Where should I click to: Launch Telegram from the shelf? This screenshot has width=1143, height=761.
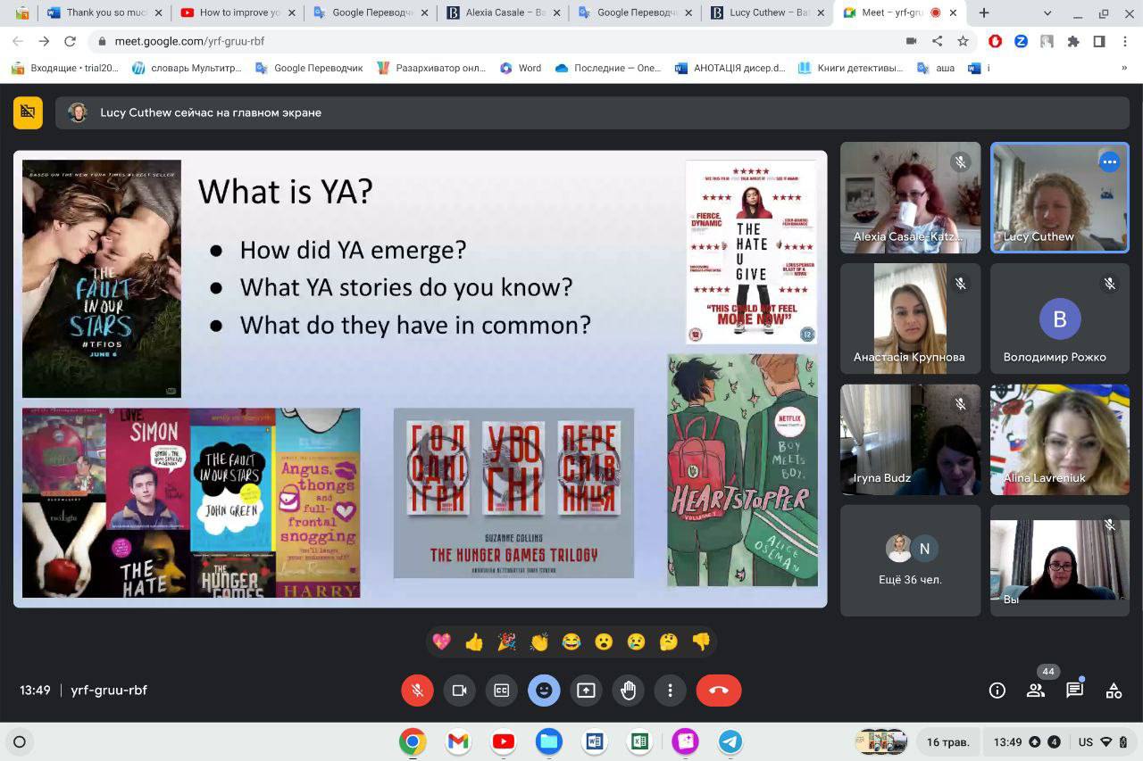[x=730, y=741]
